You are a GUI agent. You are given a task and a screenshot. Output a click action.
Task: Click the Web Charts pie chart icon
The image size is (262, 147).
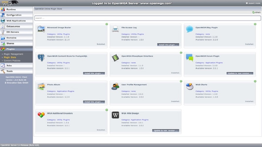pos(189,86)
